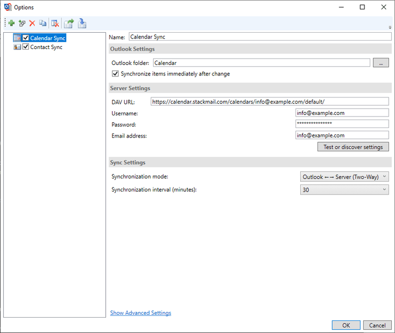Image resolution: width=395 pixels, height=333 pixels.
Task: Click the Username field
Action: tap(342, 113)
